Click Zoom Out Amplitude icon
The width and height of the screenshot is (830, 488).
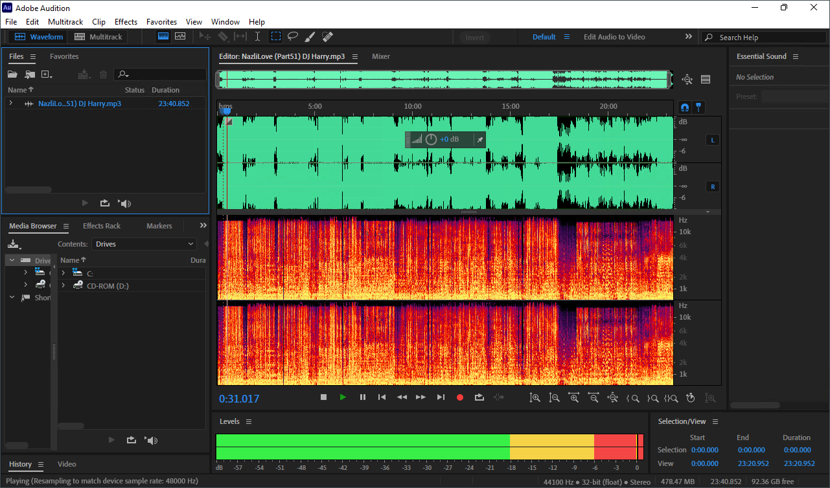coord(554,398)
